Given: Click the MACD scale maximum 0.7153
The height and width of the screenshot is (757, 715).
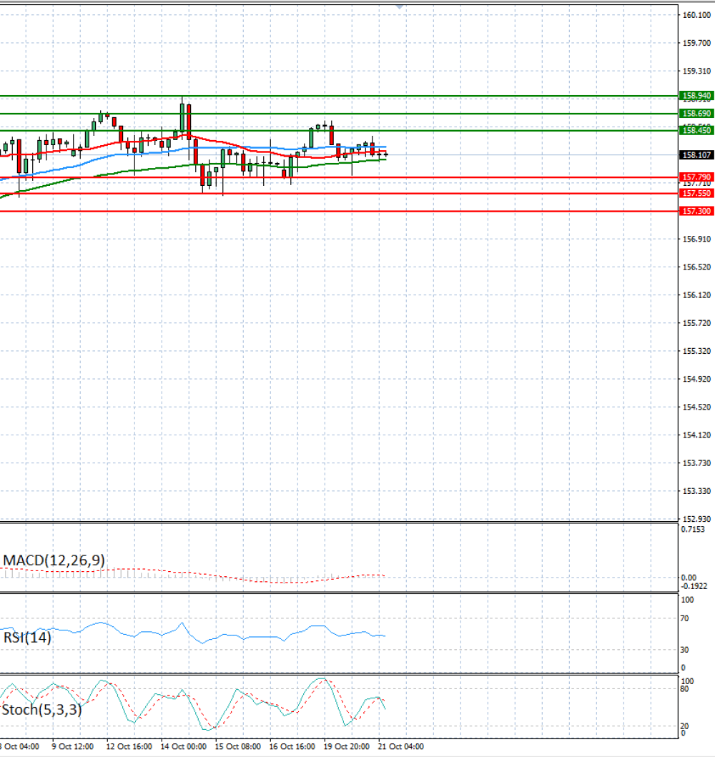Looking at the screenshot, I should click(693, 530).
